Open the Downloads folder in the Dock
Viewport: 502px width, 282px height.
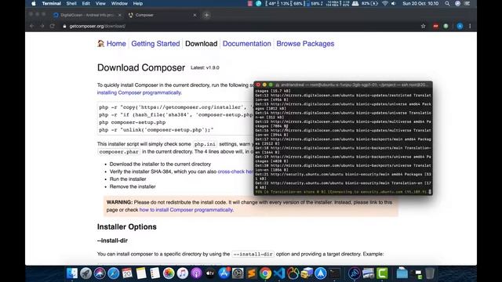(402, 273)
